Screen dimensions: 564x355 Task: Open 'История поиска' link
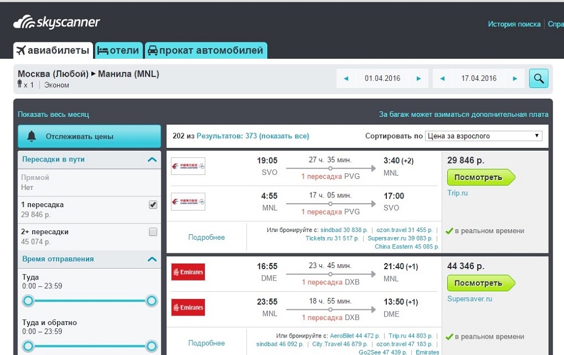click(514, 24)
